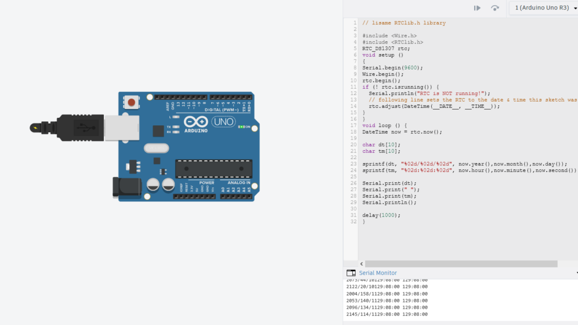Click the left arrow of the code scrollbar

(x=362, y=264)
